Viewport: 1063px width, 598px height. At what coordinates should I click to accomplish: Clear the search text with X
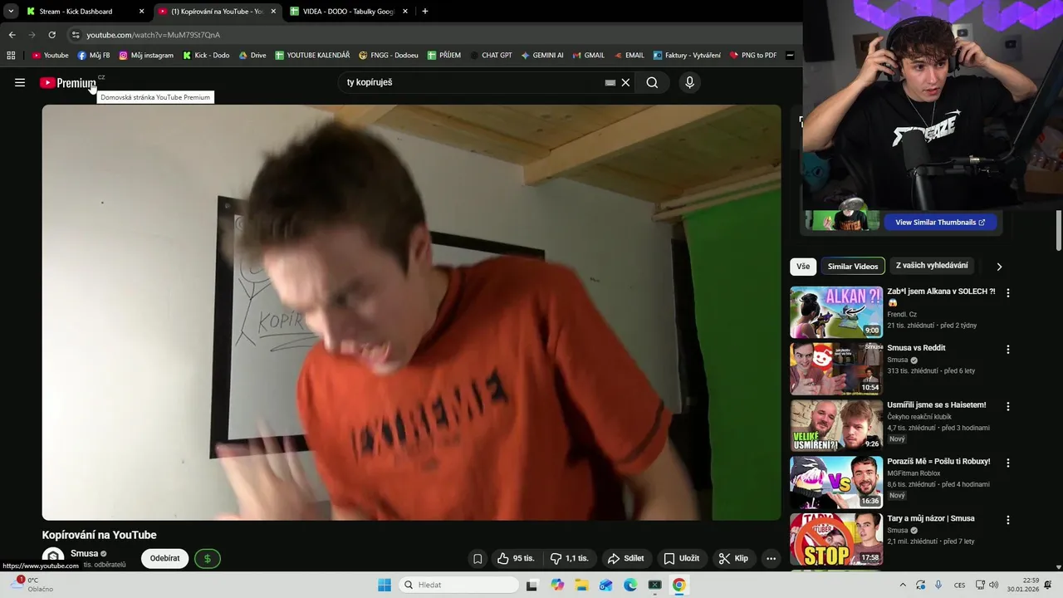coord(625,82)
